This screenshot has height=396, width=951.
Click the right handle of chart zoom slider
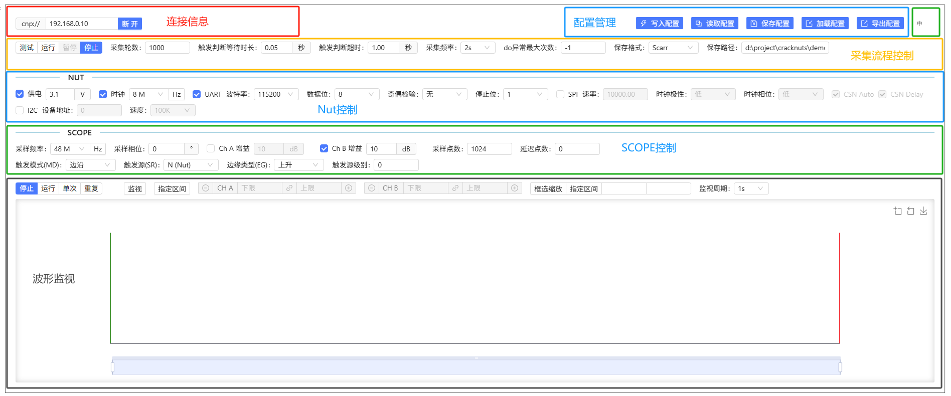tap(840, 367)
